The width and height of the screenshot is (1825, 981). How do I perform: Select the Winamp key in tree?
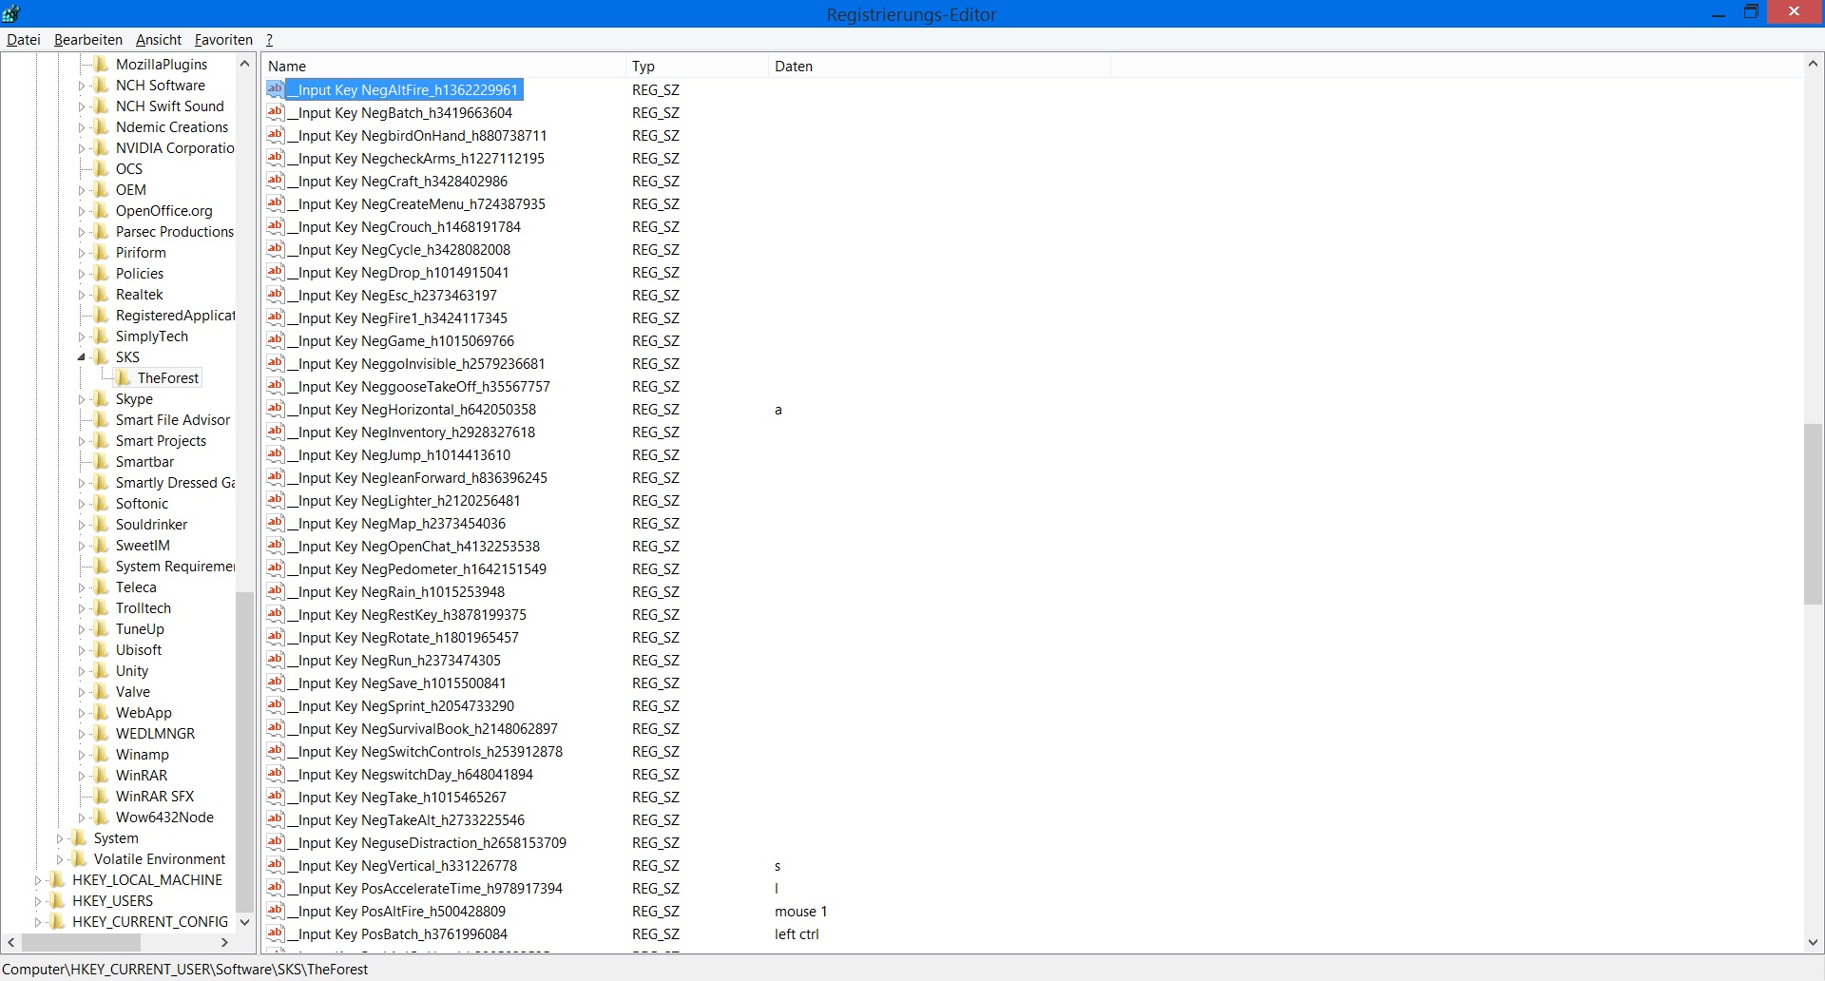142,755
